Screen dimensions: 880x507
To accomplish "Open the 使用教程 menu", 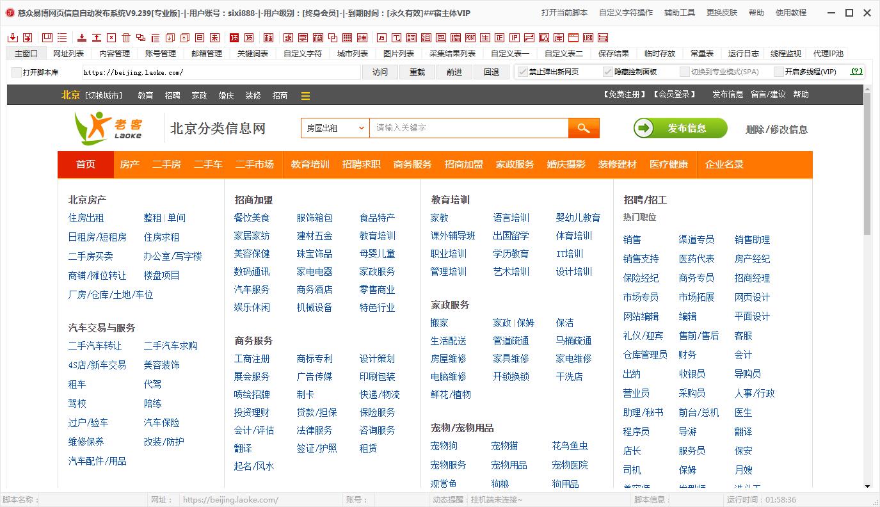I will coord(791,13).
